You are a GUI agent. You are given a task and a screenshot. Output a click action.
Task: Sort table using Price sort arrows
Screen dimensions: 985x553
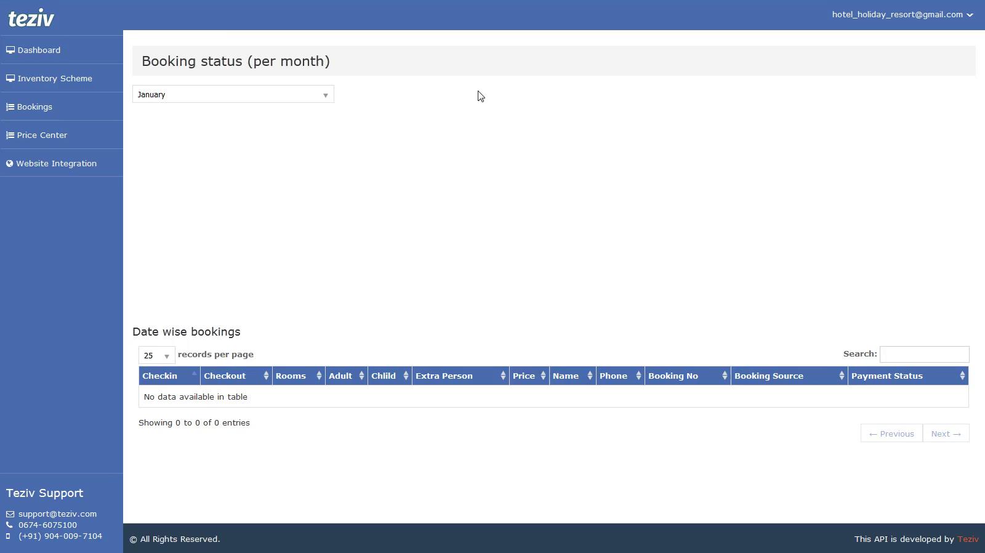coord(543,376)
